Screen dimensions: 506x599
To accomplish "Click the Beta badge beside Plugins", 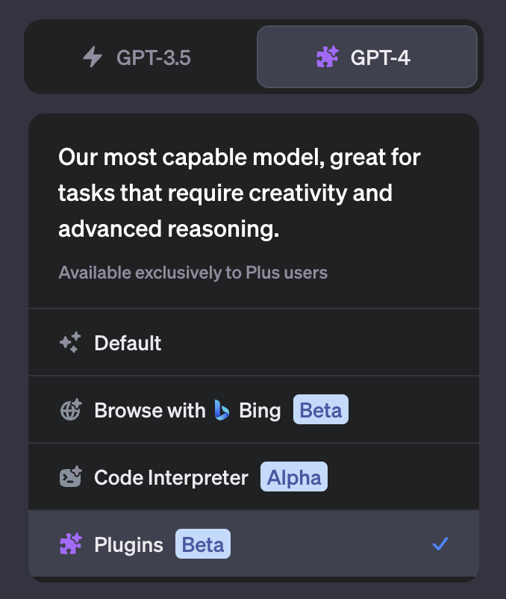I will tap(203, 544).
